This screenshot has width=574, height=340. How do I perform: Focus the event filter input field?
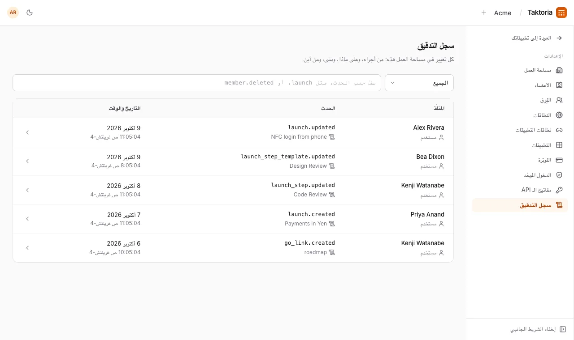point(197,83)
